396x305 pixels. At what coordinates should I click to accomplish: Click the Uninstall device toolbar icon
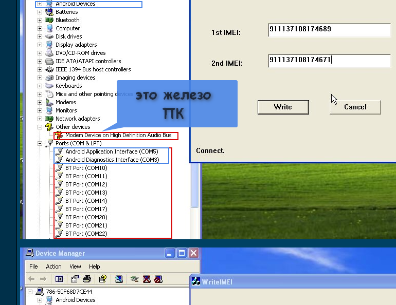tap(147, 279)
